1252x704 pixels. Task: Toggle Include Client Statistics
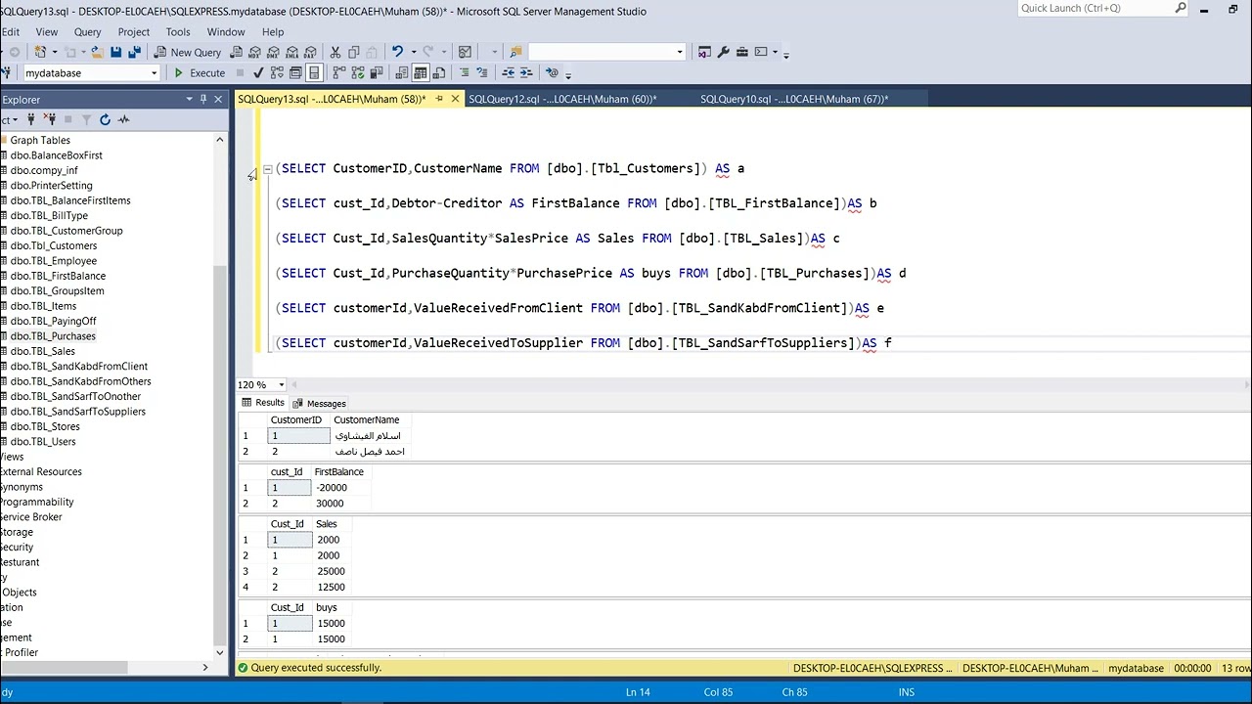376,72
